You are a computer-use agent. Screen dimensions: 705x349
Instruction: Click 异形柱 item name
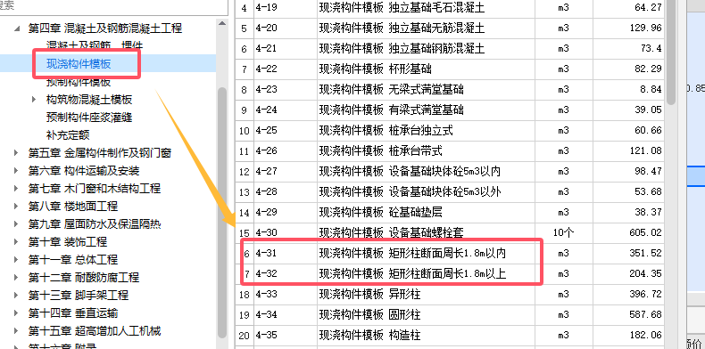426,295
